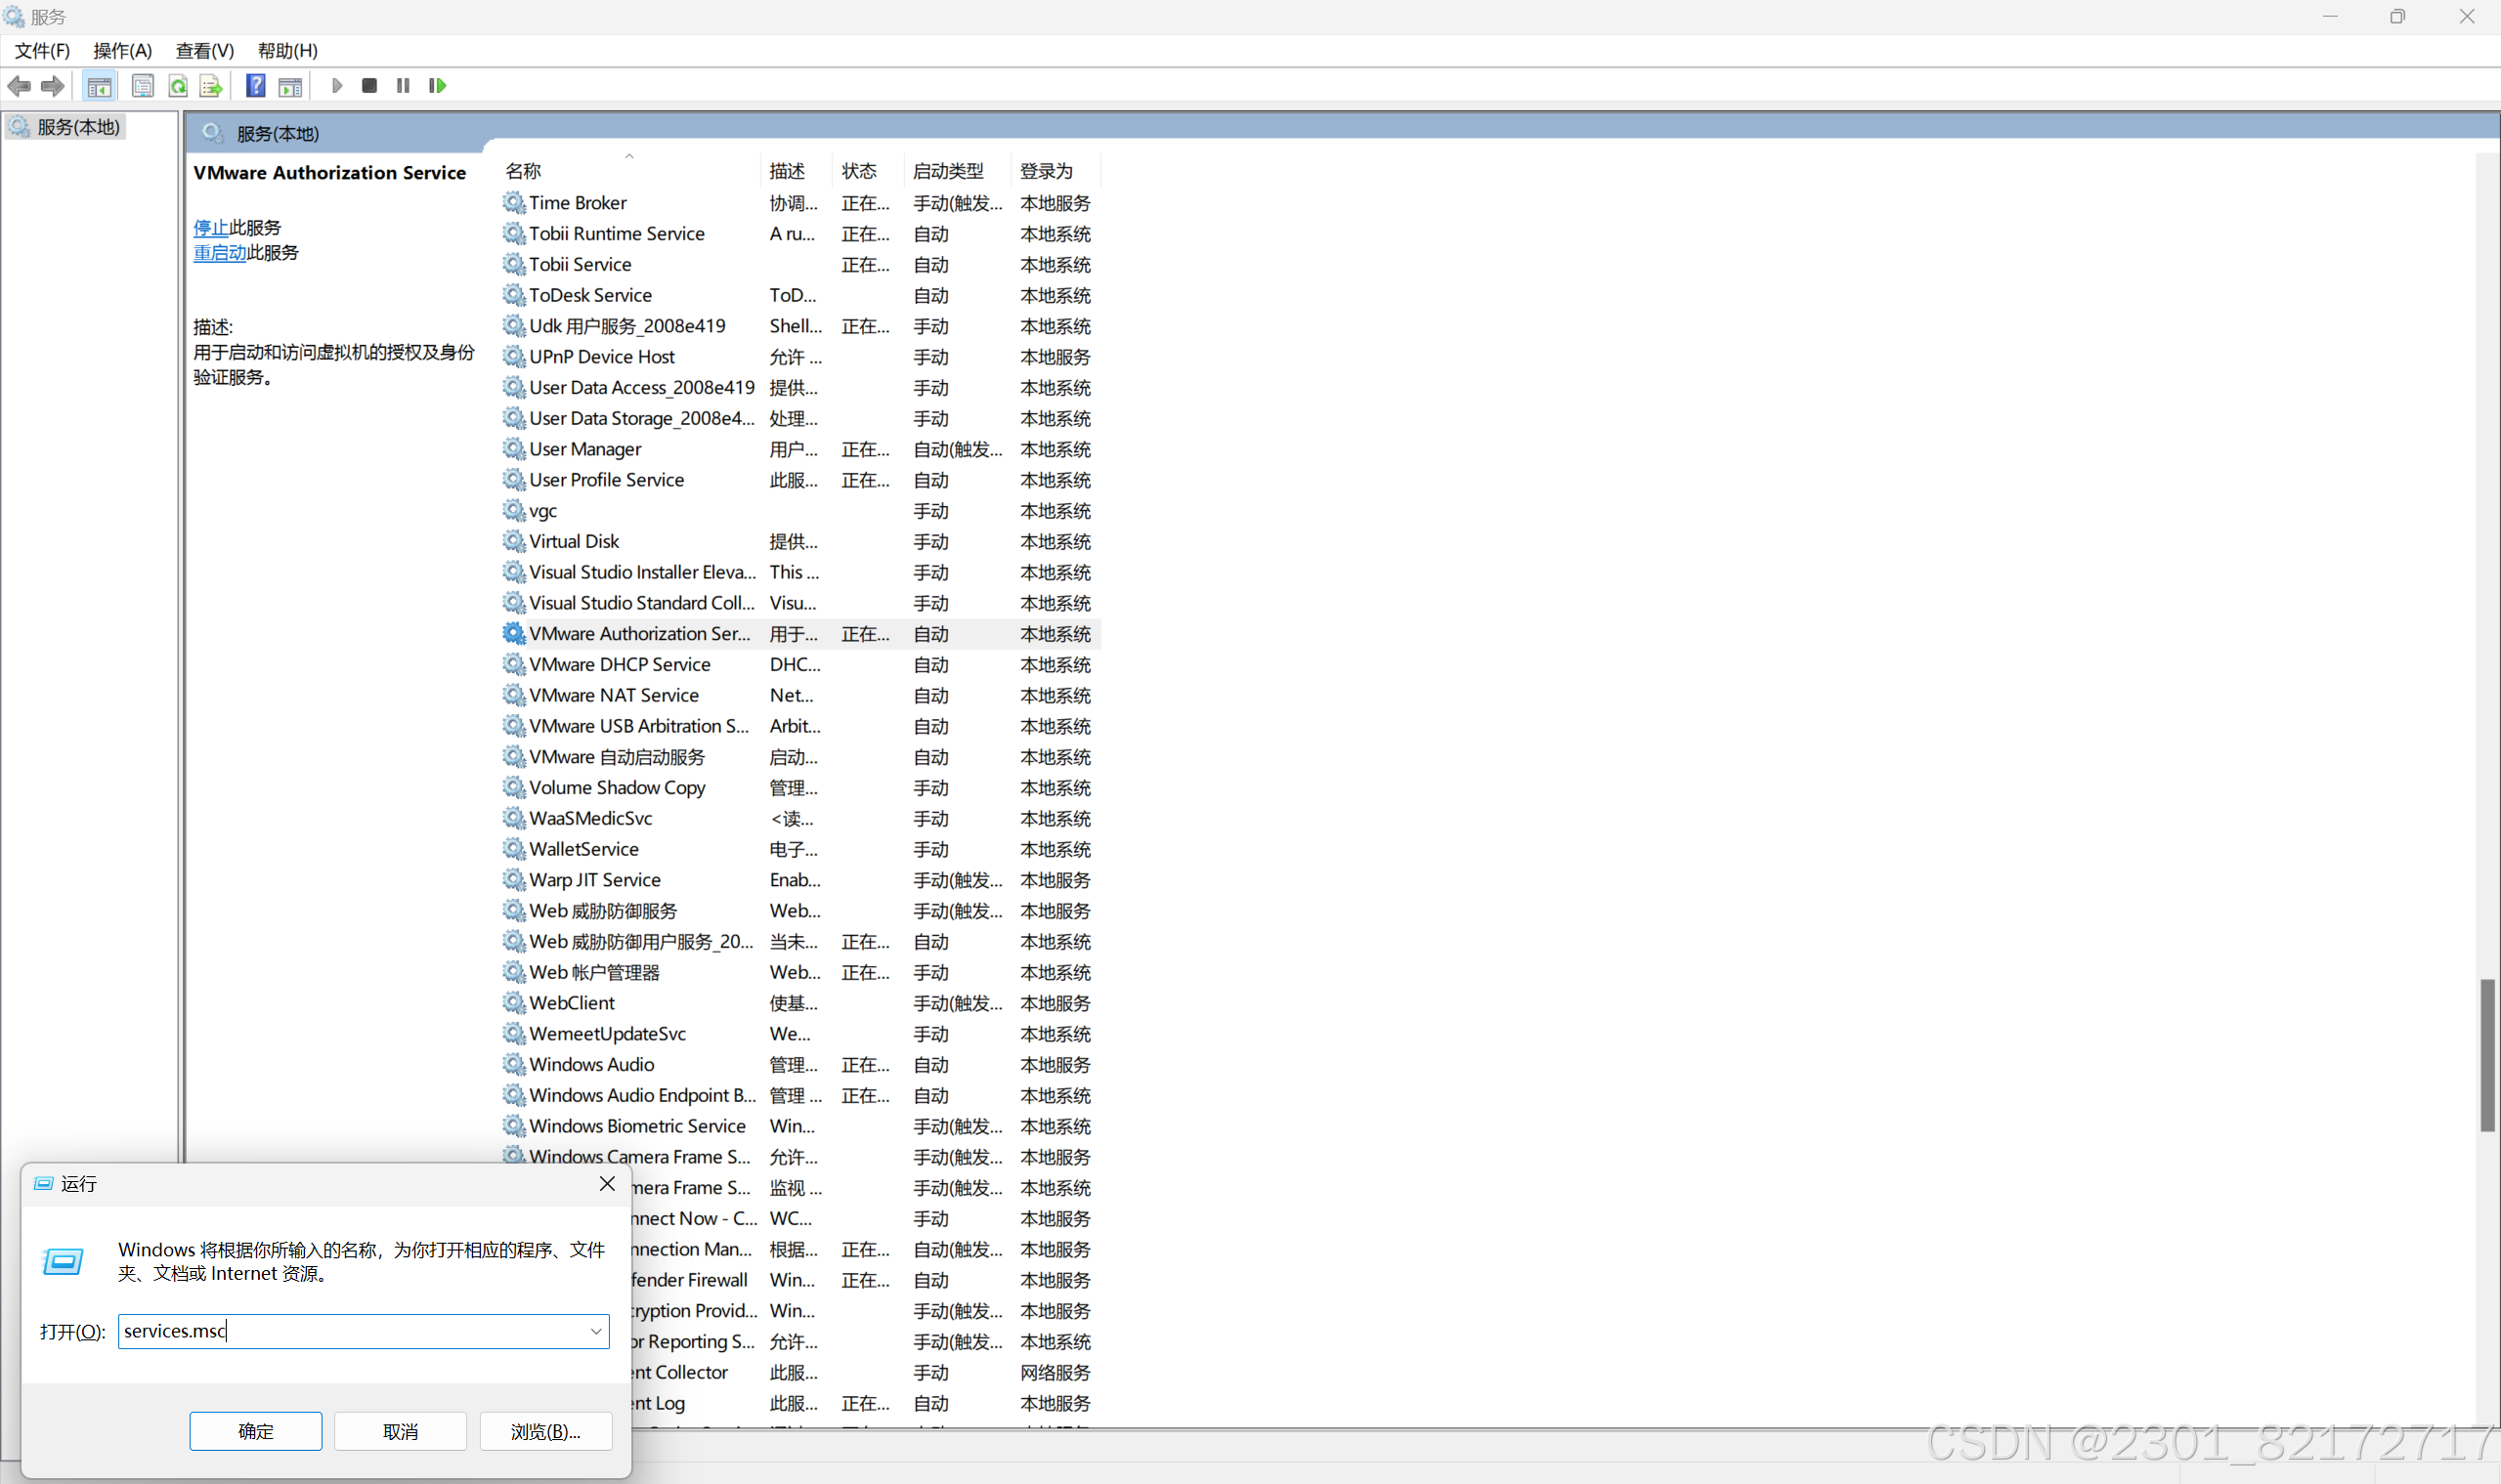Expand the Run dialog Open combo dropdown
The image size is (2501, 1484).
(x=595, y=1331)
